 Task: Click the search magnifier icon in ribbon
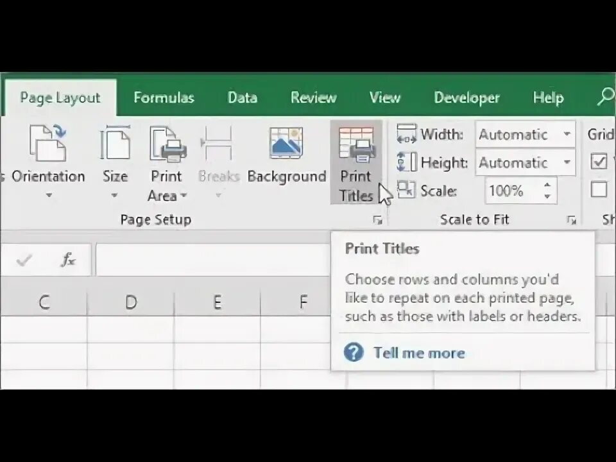(x=605, y=97)
